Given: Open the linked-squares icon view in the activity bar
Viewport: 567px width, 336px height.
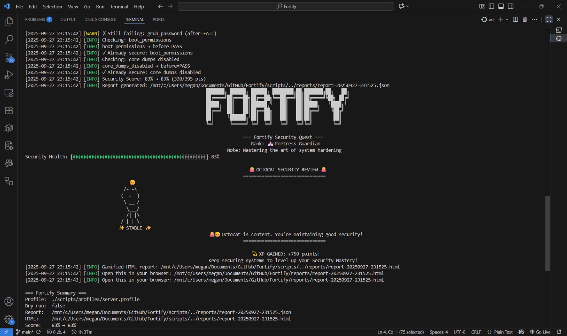Looking at the screenshot, I should (x=9, y=181).
